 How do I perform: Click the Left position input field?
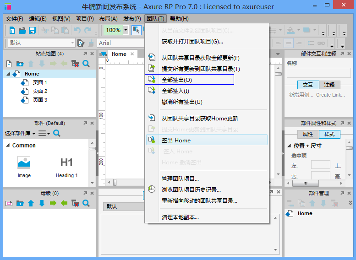click(320, 165)
